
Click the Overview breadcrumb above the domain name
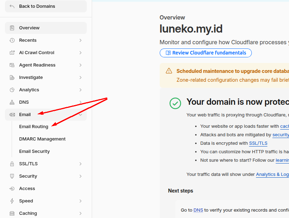point(172,17)
